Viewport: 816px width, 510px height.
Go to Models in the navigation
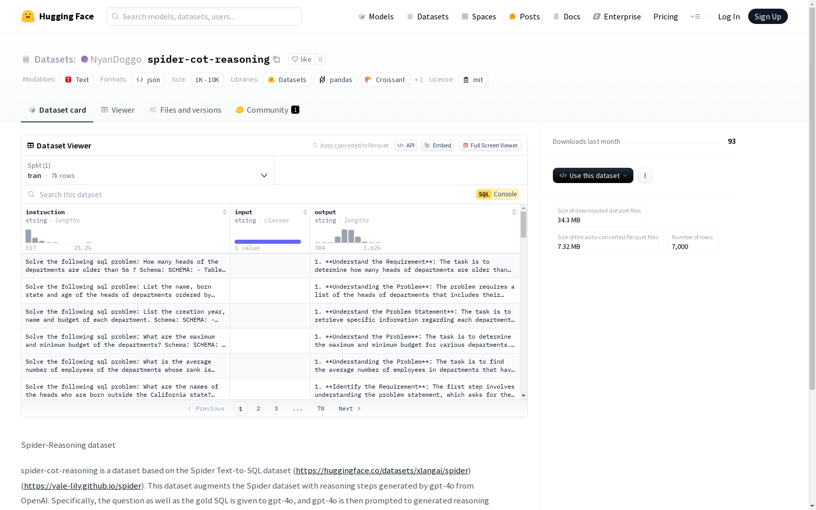tap(376, 16)
